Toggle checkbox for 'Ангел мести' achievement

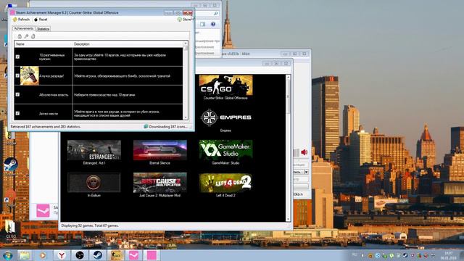coord(17,113)
